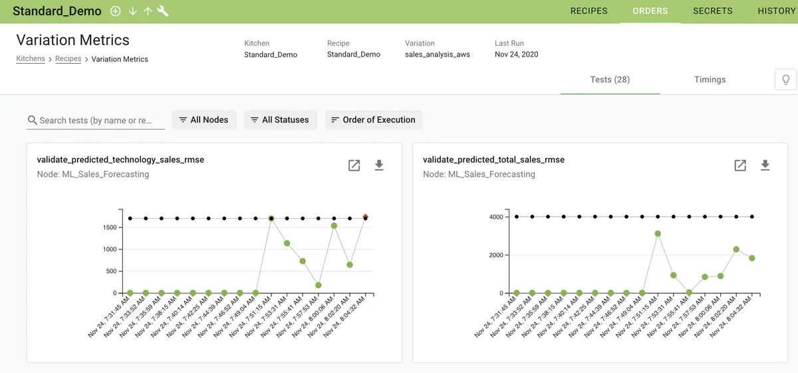This screenshot has height=373, width=798.
Task: Open total_sales_rmse chart in new window
Action: click(x=740, y=166)
